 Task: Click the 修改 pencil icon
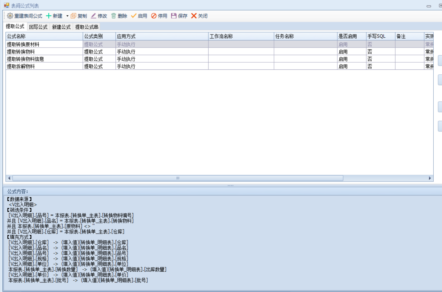pos(94,16)
